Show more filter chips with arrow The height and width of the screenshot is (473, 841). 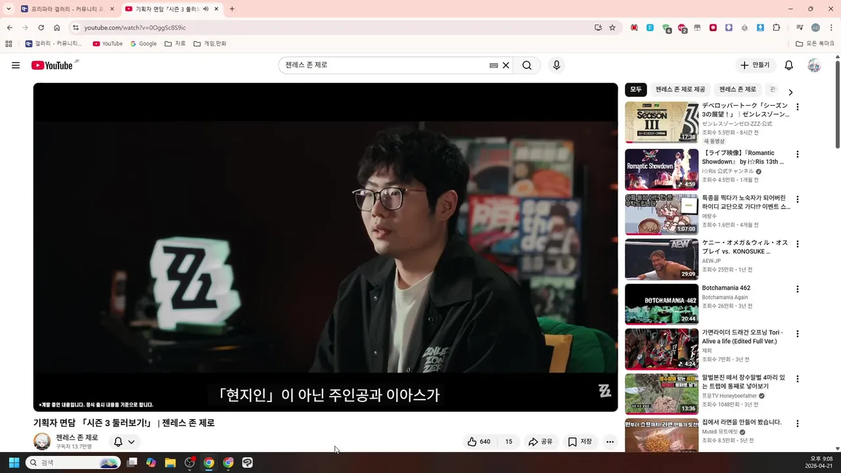coord(790,92)
